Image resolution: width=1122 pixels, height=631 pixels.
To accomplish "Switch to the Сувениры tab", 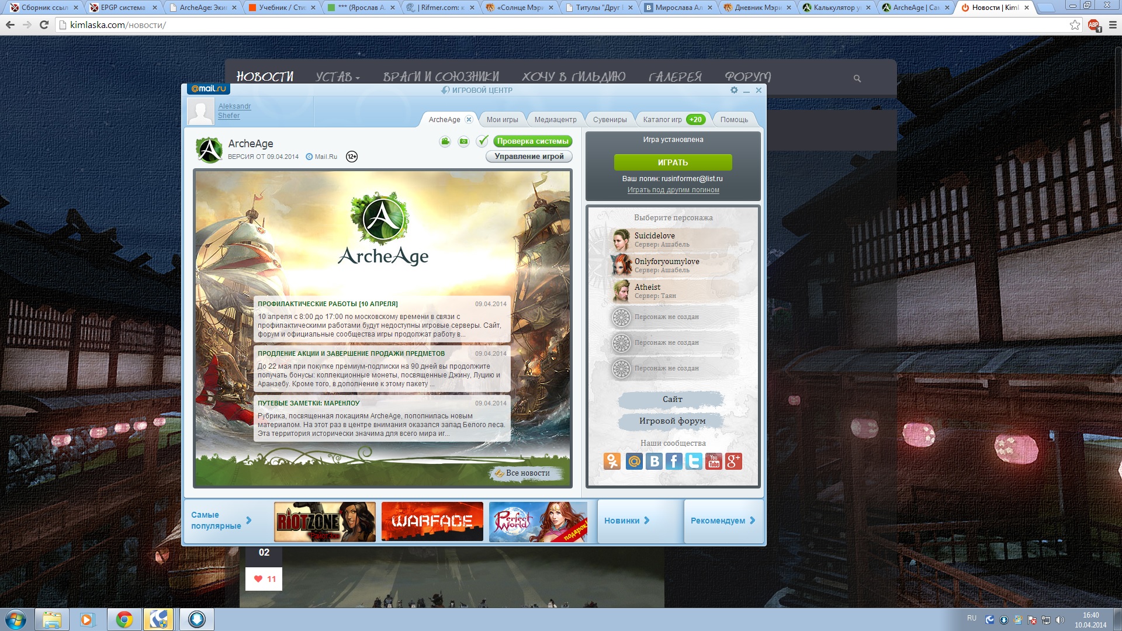I will (610, 120).
